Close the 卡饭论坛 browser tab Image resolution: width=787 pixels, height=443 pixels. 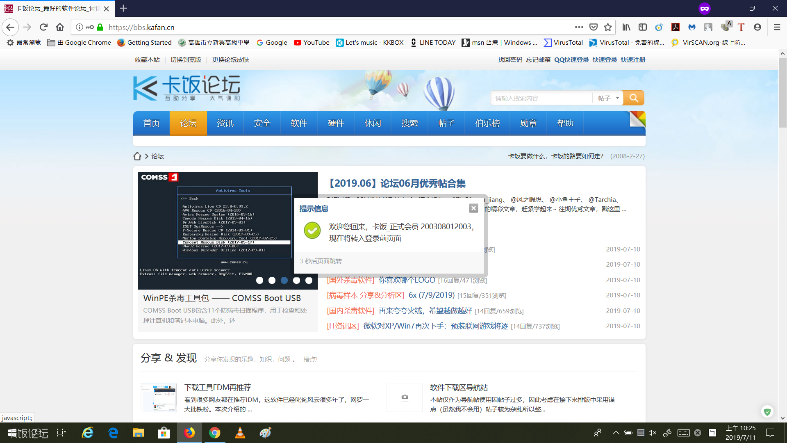(107, 9)
